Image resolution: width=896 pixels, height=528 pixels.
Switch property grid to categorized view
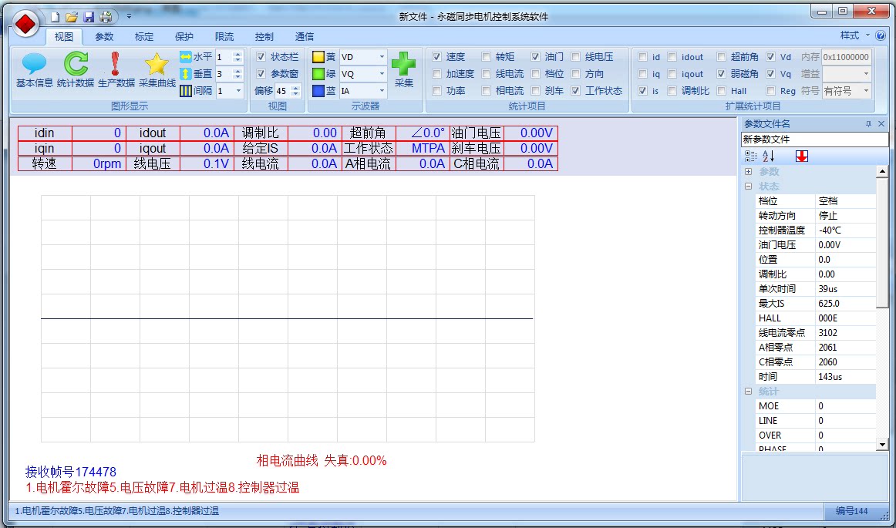(751, 156)
